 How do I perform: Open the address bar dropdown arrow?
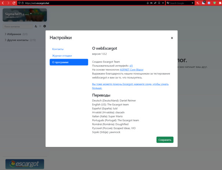tap(163, 3)
